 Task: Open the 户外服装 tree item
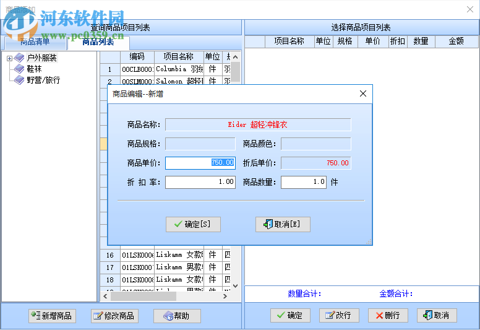coord(41,58)
